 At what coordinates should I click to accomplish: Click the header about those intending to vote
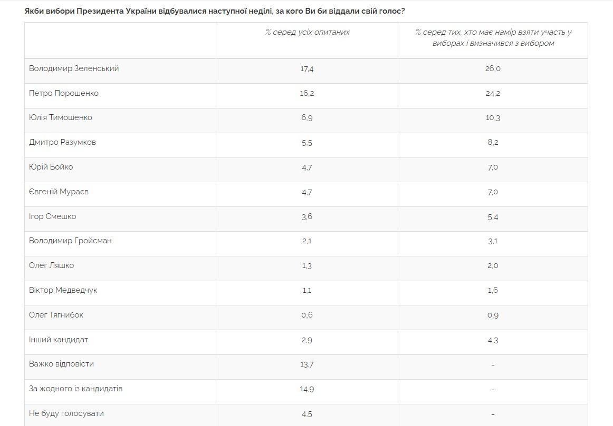tap(493, 38)
